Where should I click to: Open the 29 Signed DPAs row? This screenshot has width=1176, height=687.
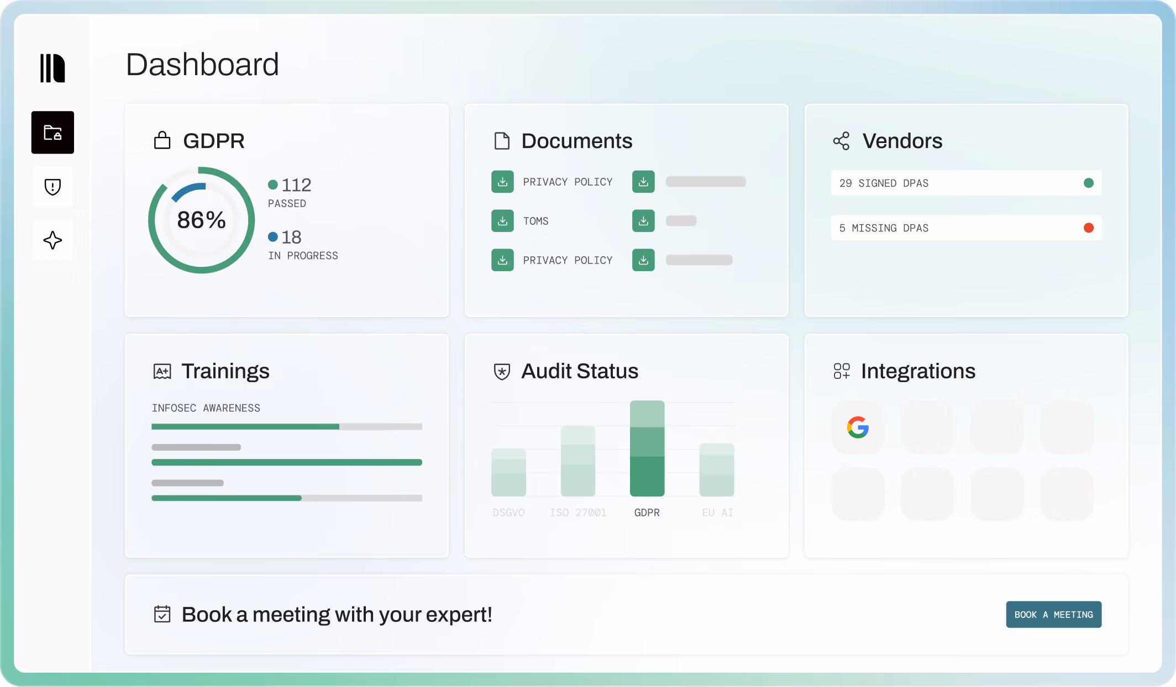pyautogui.click(x=966, y=183)
